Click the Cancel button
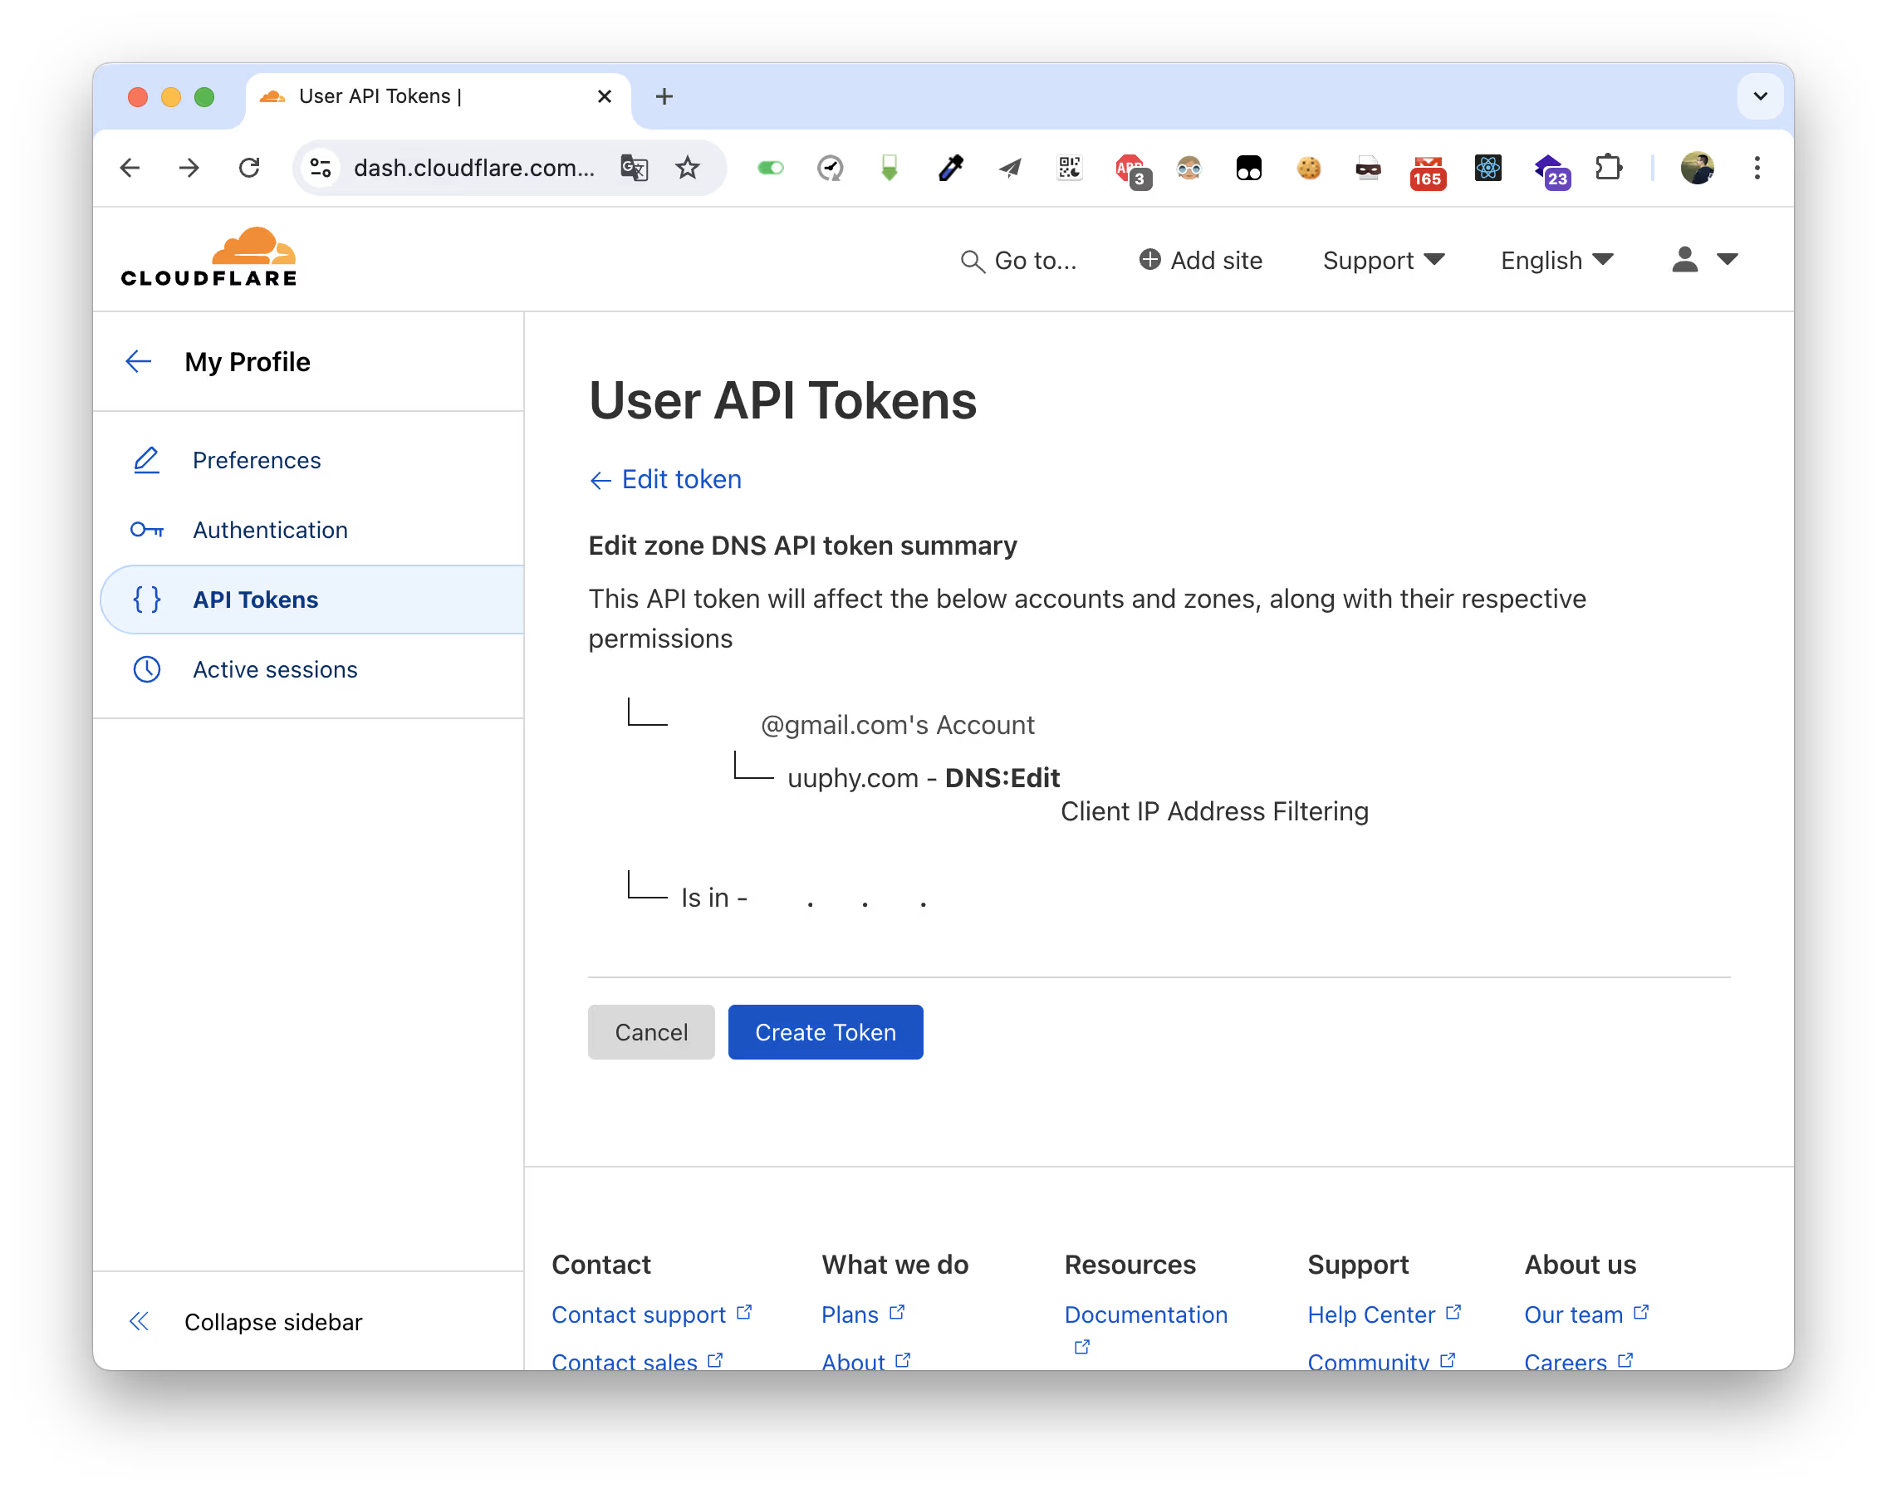Viewport: 1887px width, 1493px height. [650, 1032]
